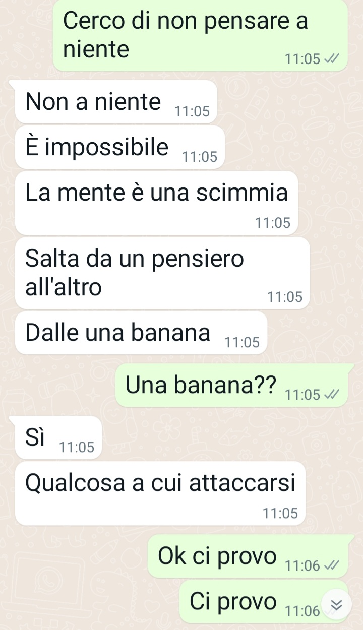Tap double checkmarks beside 'Una banana??'
Image resolution: width=363 pixels, height=630 pixels.
(330, 395)
